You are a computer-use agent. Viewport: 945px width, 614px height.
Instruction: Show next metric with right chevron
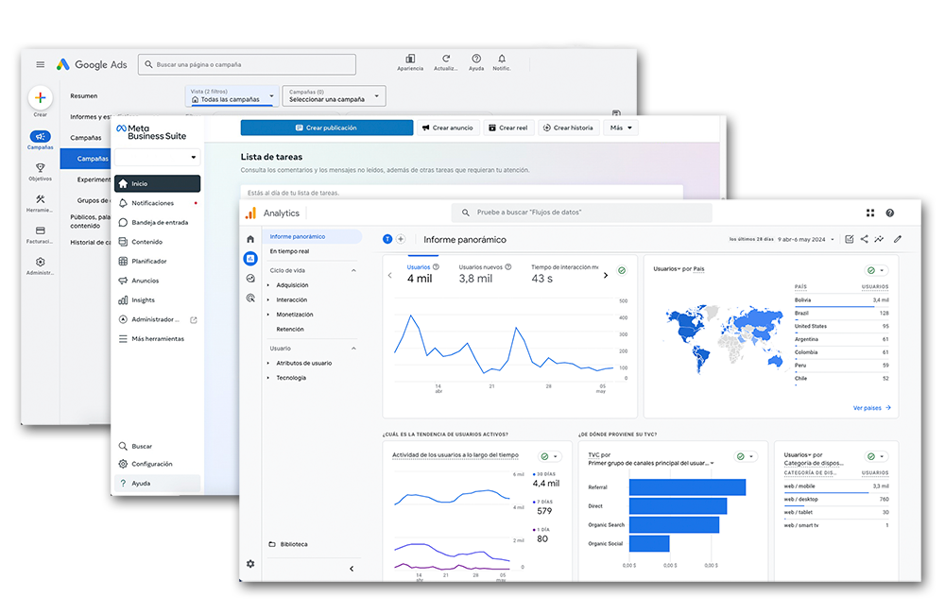click(x=606, y=276)
